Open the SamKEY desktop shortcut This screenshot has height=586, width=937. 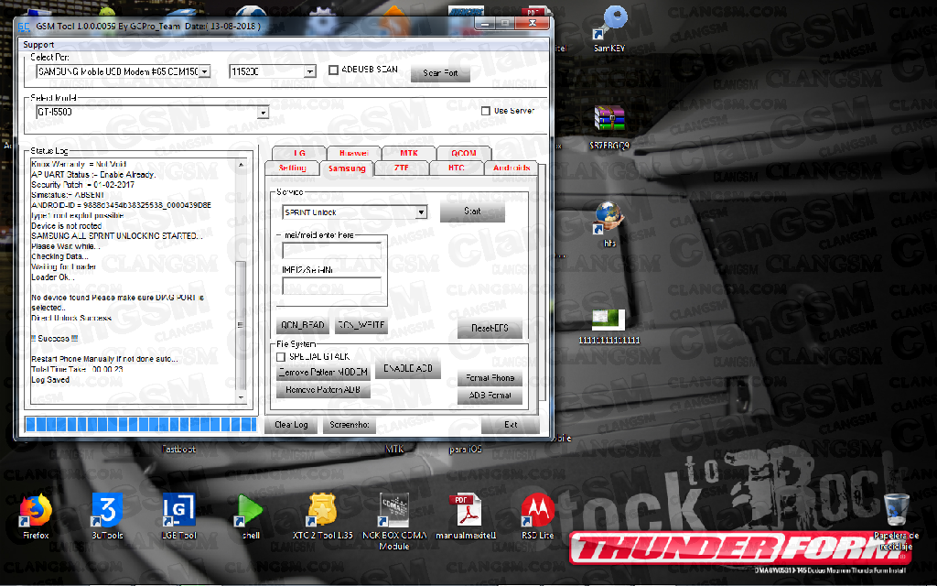click(x=609, y=28)
